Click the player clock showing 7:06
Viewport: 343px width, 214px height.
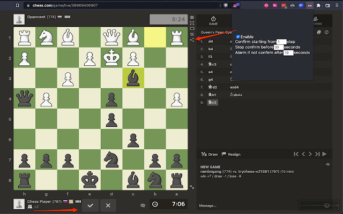168,204
